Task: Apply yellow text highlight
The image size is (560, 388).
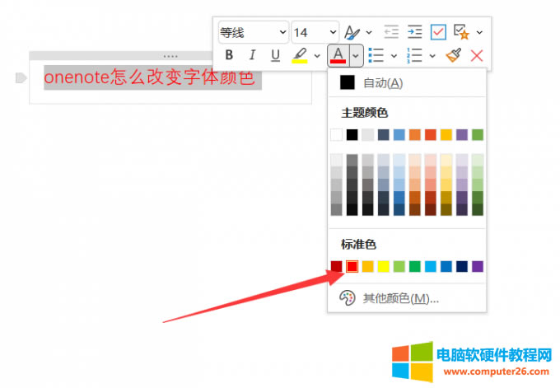Action: click(x=300, y=55)
